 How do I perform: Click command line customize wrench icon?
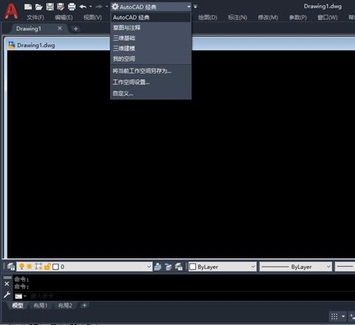tap(7, 295)
